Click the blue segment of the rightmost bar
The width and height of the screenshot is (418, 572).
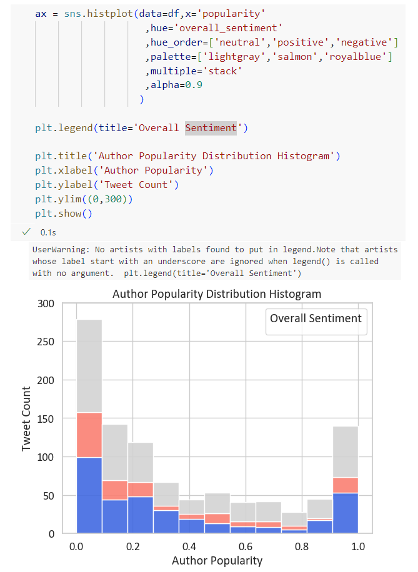(345, 513)
